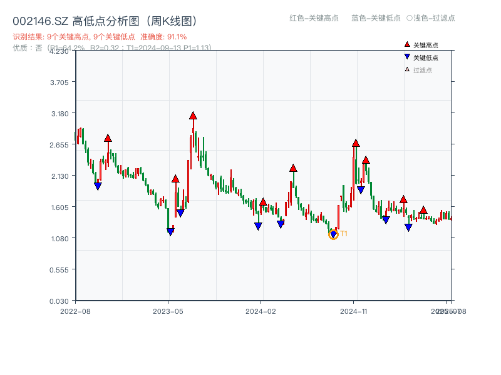Click the orange T1 circle marker
The image size is (501, 375).
click(x=333, y=234)
